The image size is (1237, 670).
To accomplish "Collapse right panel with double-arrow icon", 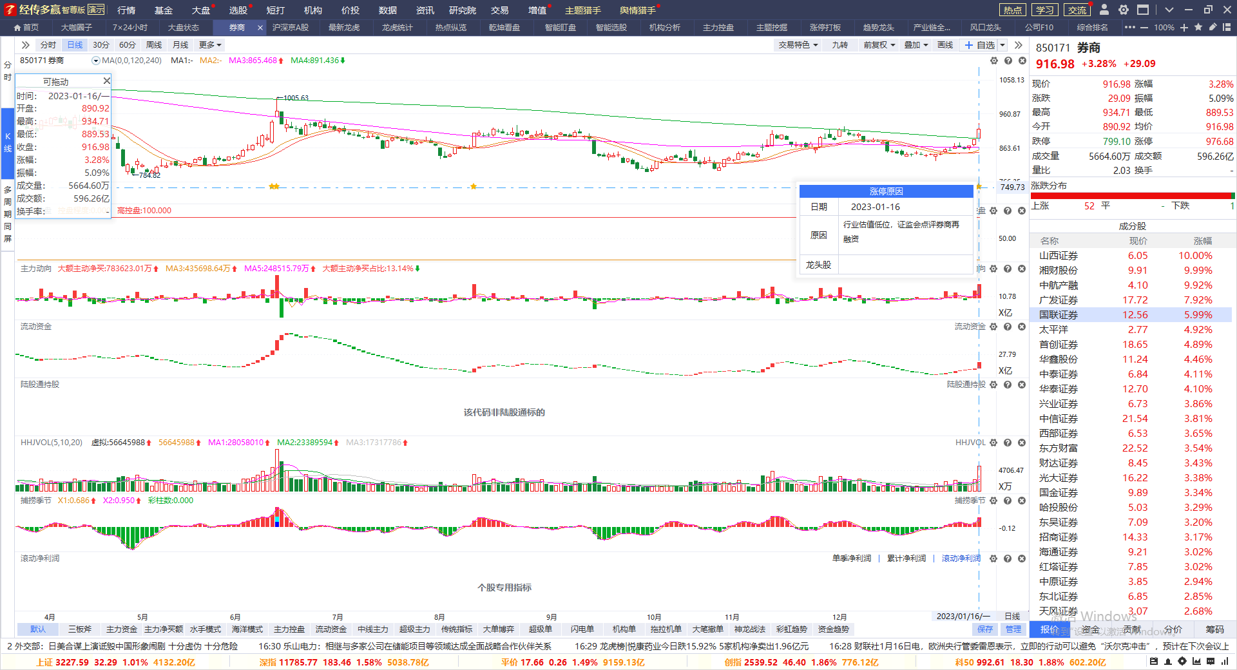I will point(1018,45).
